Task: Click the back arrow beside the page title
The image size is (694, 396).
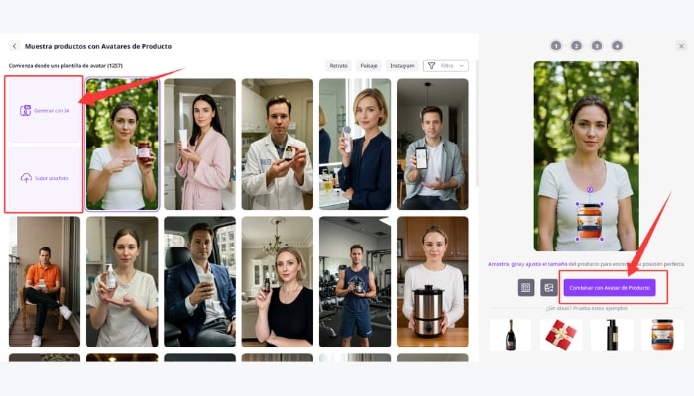Action: tap(15, 46)
